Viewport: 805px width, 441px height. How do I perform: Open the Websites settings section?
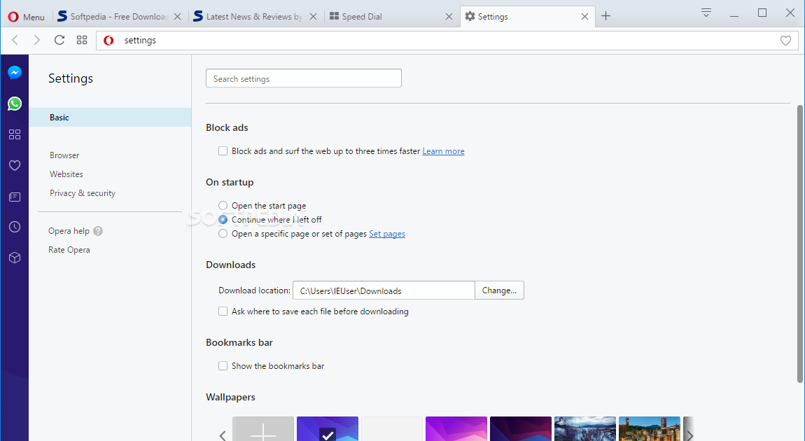(66, 174)
